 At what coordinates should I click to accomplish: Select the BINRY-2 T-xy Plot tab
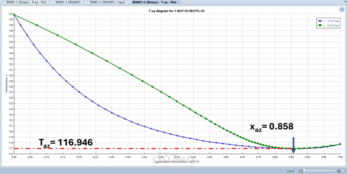[154, 2]
